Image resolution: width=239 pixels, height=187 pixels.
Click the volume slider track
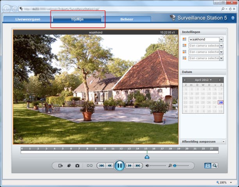pyautogui.click(x=158, y=166)
